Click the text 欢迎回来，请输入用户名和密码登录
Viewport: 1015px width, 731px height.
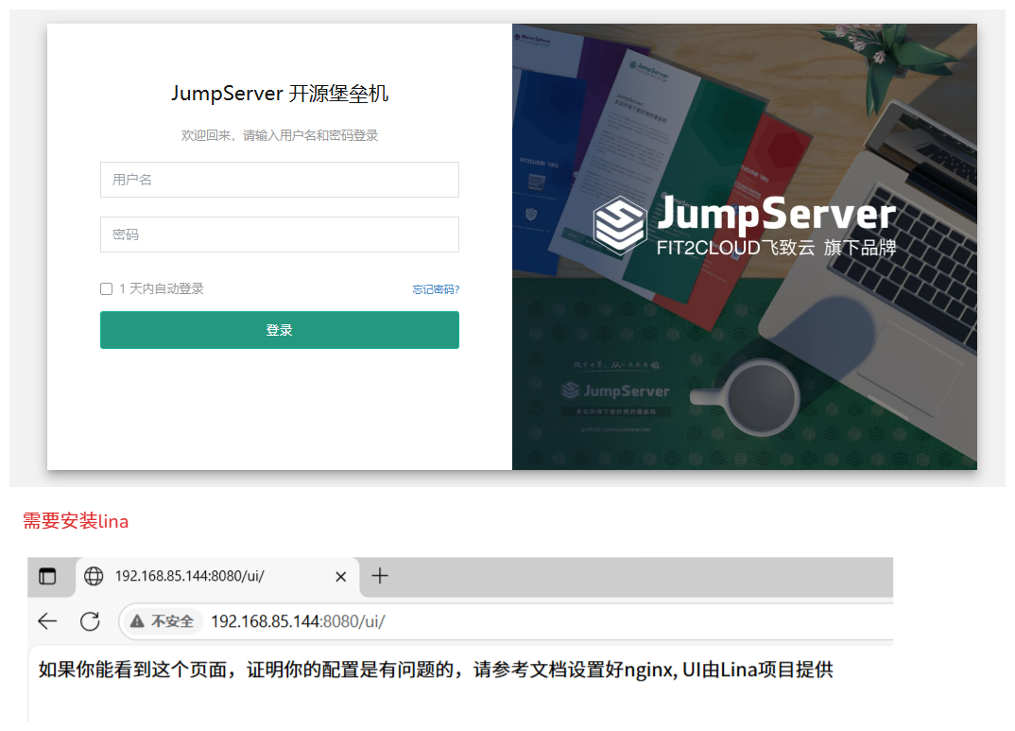(x=280, y=135)
